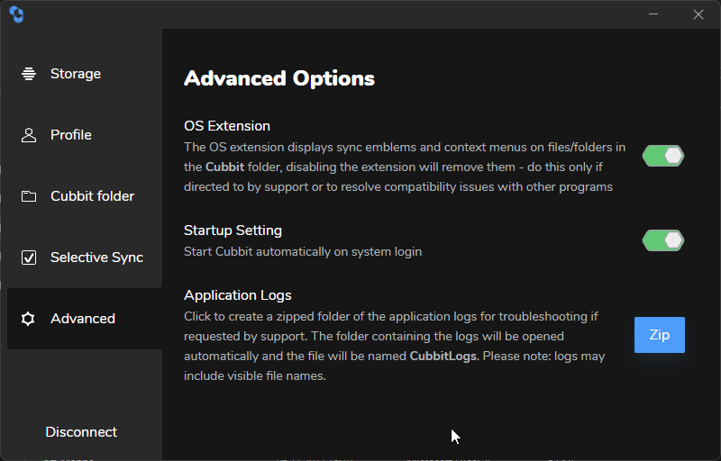Go to the Selective Sync tab
The height and width of the screenshot is (461, 721).
tap(85, 258)
